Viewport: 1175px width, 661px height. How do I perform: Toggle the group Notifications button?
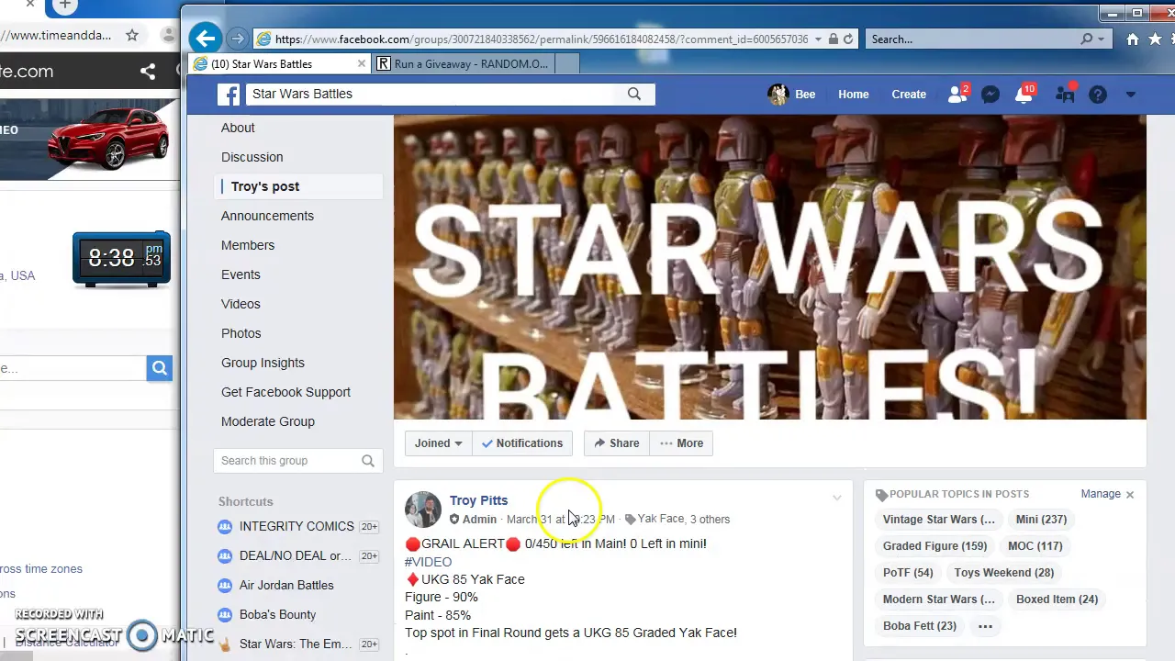point(522,443)
